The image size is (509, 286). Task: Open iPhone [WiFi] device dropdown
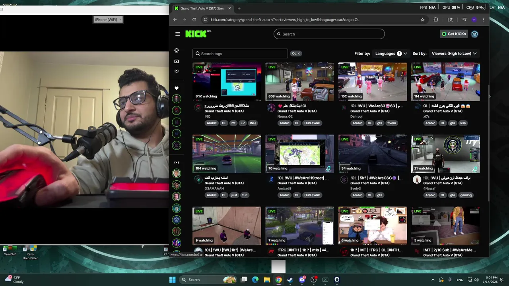click(108, 19)
